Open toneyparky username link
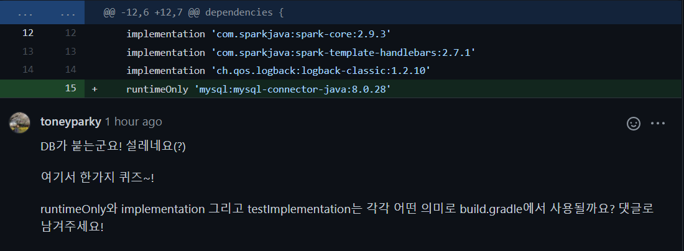The height and width of the screenshot is (251, 684). click(x=71, y=122)
